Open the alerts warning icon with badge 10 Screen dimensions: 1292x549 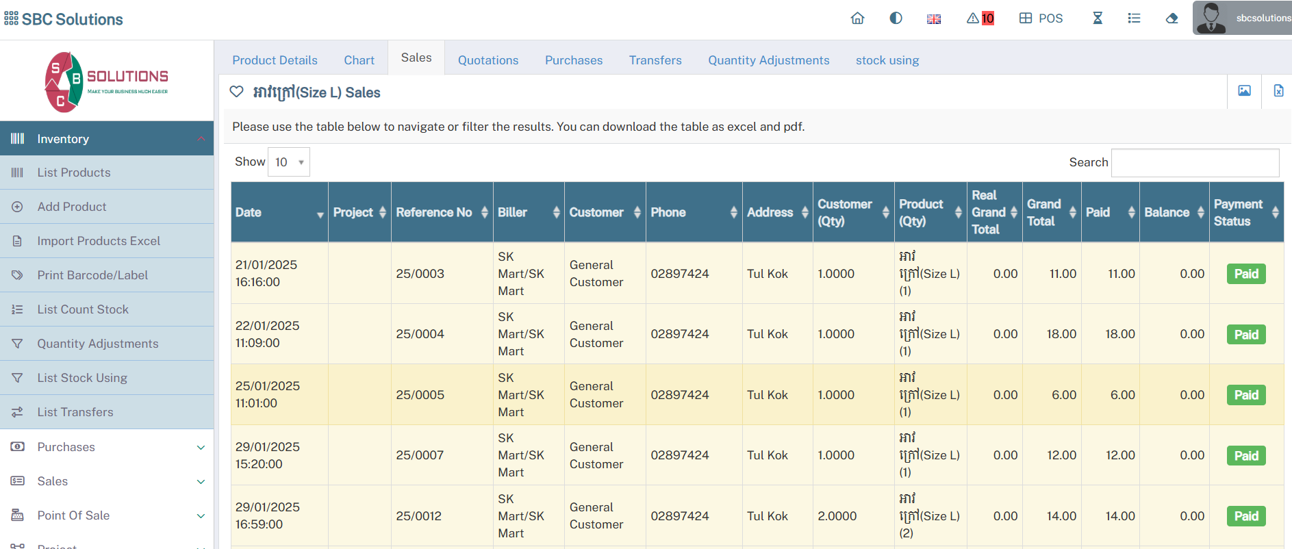tap(980, 18)
